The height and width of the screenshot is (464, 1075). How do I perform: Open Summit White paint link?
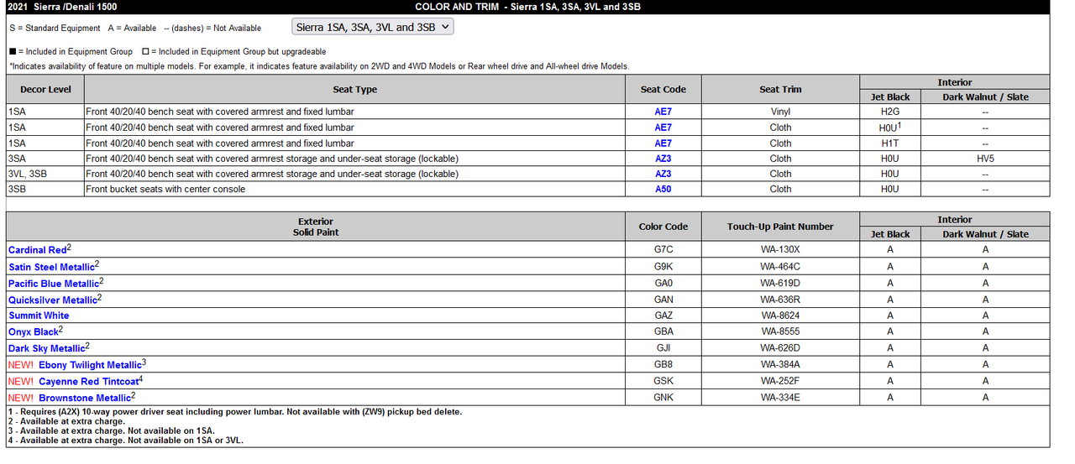tap(39, 315)
